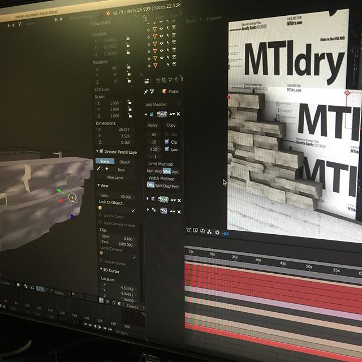Jump to the last frame in Blender timeline
Viewport: 362px width, 362px height.
click(x=110, y=329)
